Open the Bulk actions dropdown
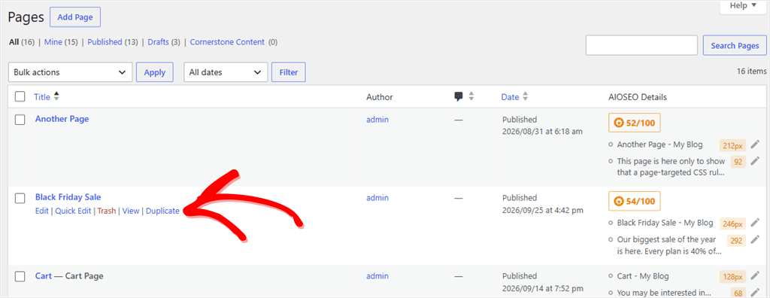Image resolution: width=770 pixels, height=298 pixels. (70, 72)
